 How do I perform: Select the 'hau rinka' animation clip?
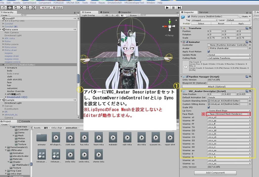coord(84,139)
